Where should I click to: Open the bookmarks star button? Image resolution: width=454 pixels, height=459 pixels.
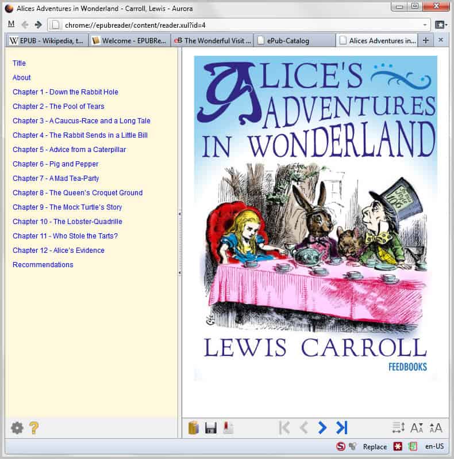coord(441,25)
